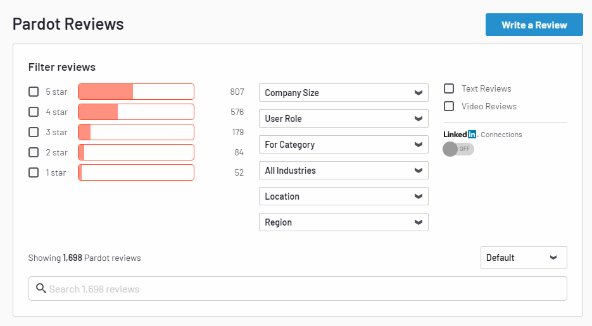Image resolution: width=592 pixels, height=326 pixels.
Task: Open the Location dropdown
Action: pos(343,196)
